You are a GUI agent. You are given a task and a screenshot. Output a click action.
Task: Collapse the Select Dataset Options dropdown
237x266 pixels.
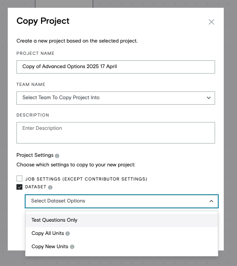point(121,201)
